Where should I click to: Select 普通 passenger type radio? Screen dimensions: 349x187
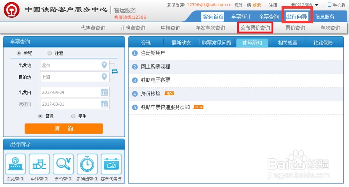40,116
